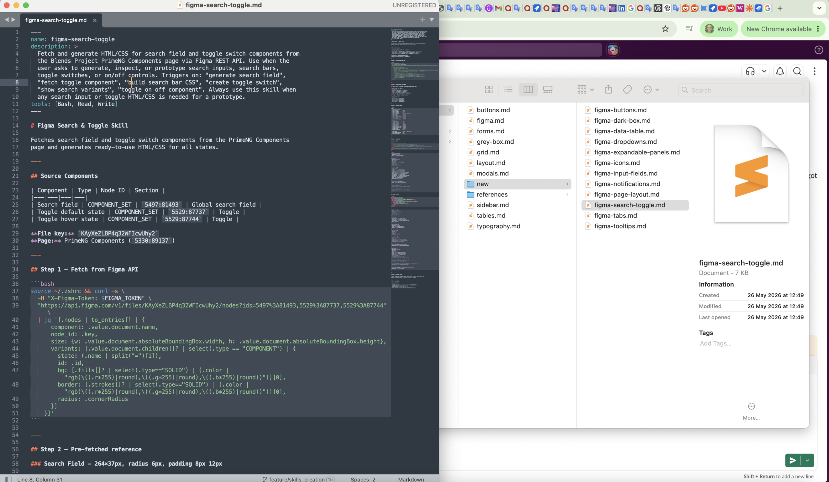The width and height of the screenshot is (829, 482).
Task: Open Slack help question-mark icon
Action: 818,50
